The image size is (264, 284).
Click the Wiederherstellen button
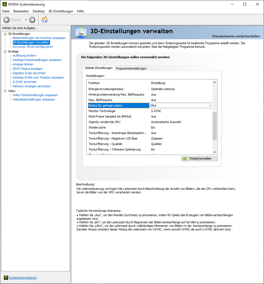[x=199, y=159]
